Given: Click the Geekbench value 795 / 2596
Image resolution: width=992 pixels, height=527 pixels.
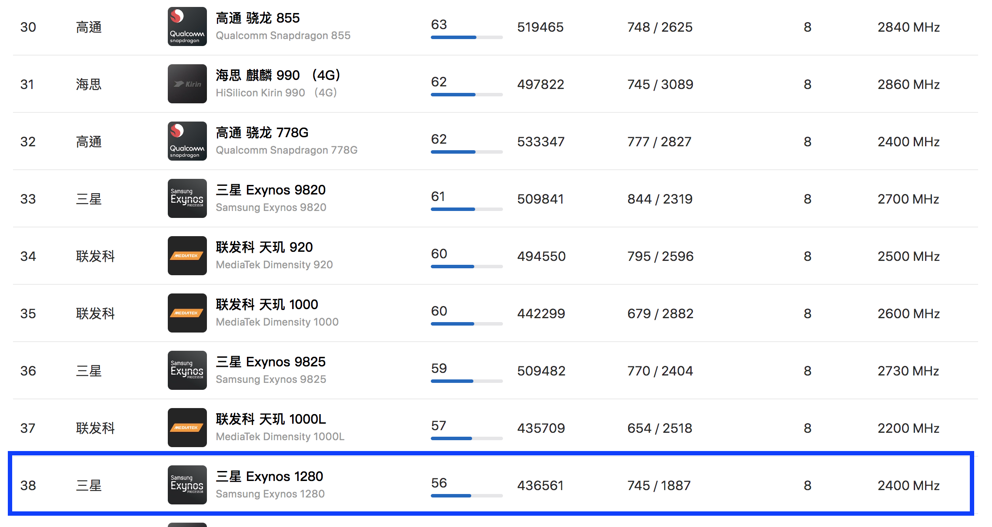Looking at the screenshot, I should click(660, 257).
